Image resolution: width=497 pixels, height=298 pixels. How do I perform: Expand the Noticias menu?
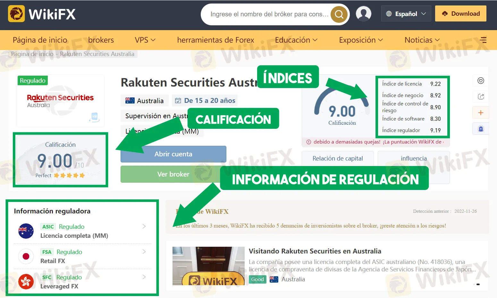[x=422, y=40]
